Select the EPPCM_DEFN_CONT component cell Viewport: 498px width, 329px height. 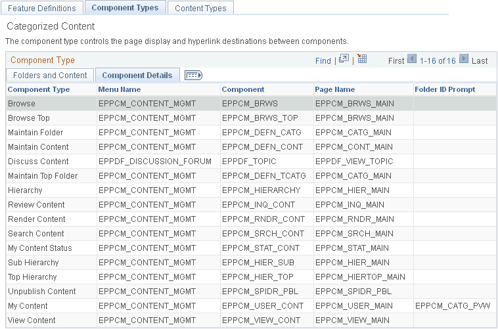point(267,147)
